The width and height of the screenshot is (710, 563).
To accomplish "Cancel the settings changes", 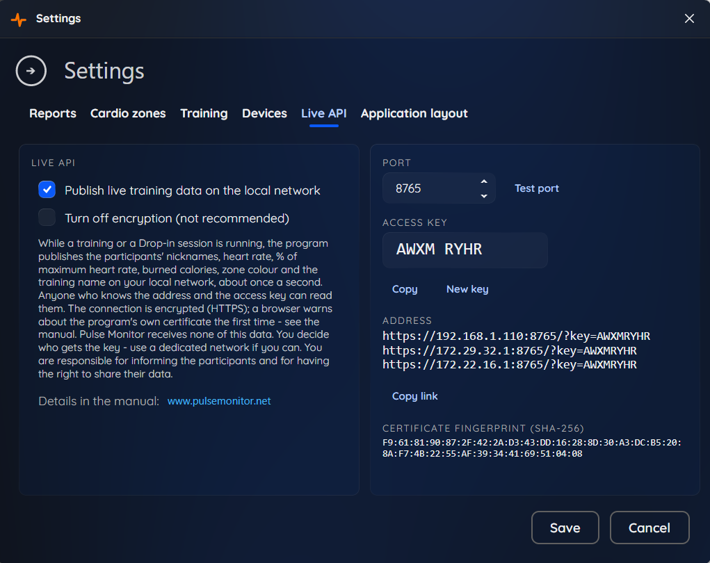I will (650, 528).
